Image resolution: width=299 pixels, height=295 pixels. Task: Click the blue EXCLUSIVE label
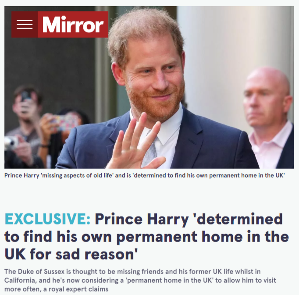pos(47,219)
